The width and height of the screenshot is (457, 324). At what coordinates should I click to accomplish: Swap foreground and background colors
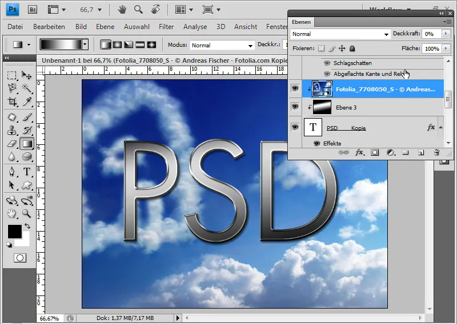(x=27, y=226)
